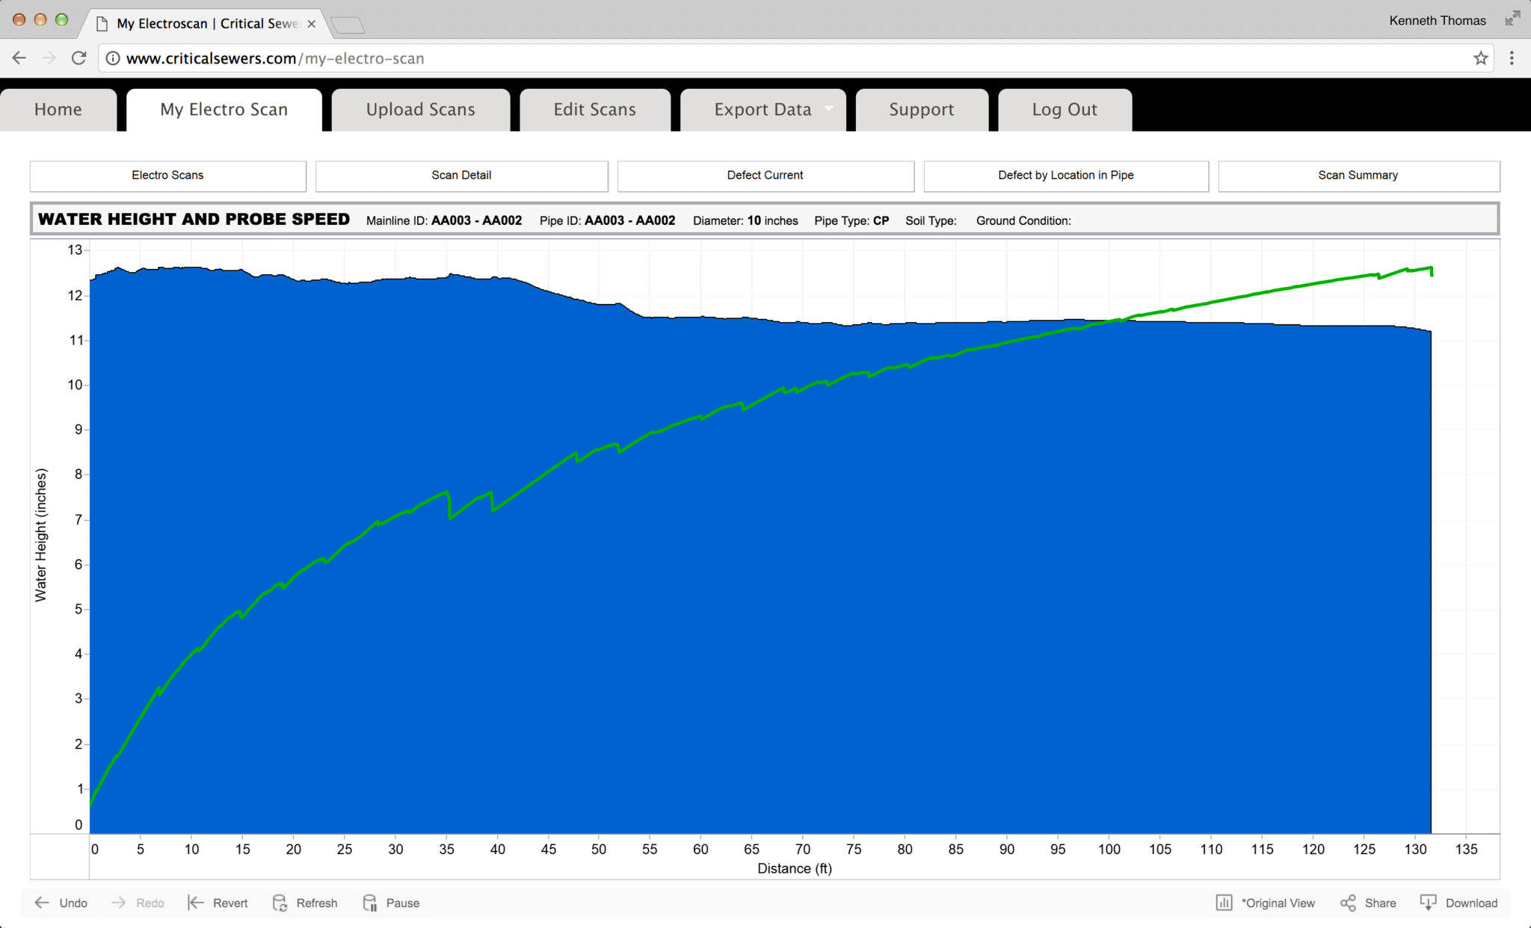Switch to the Upload Scans tab
The width and height of the screenshot is (1531, 928).
click(420, 109)
